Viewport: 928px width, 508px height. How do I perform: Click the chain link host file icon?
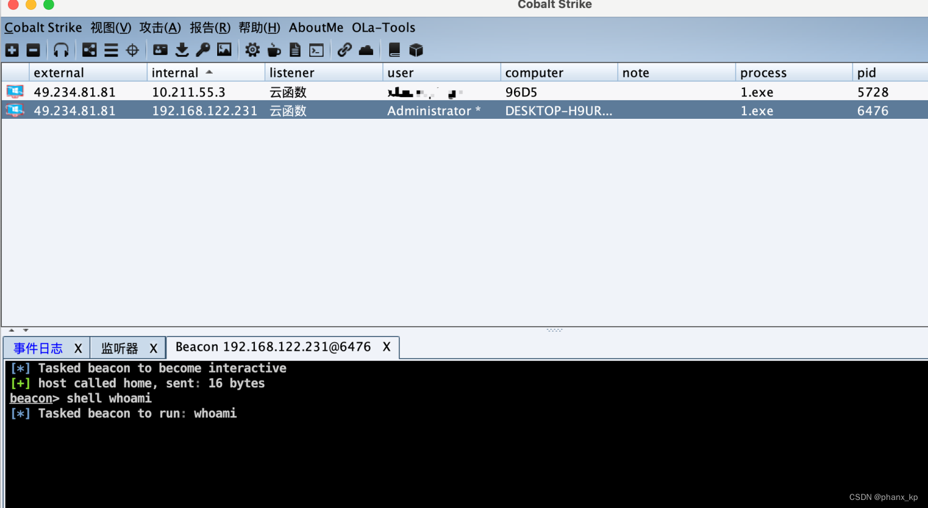(345, 50)
